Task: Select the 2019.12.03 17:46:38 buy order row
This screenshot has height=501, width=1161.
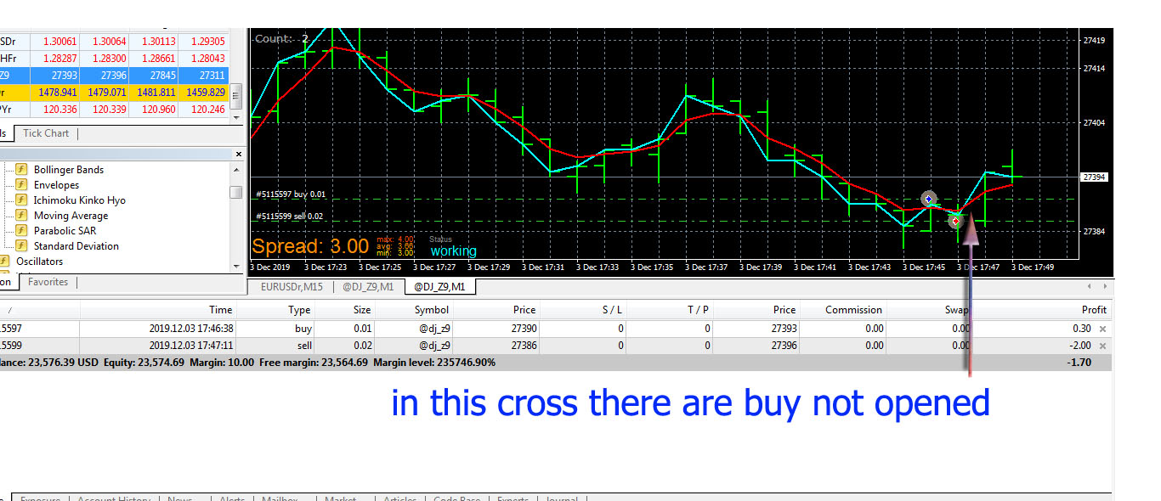Action: coord(556,329)
